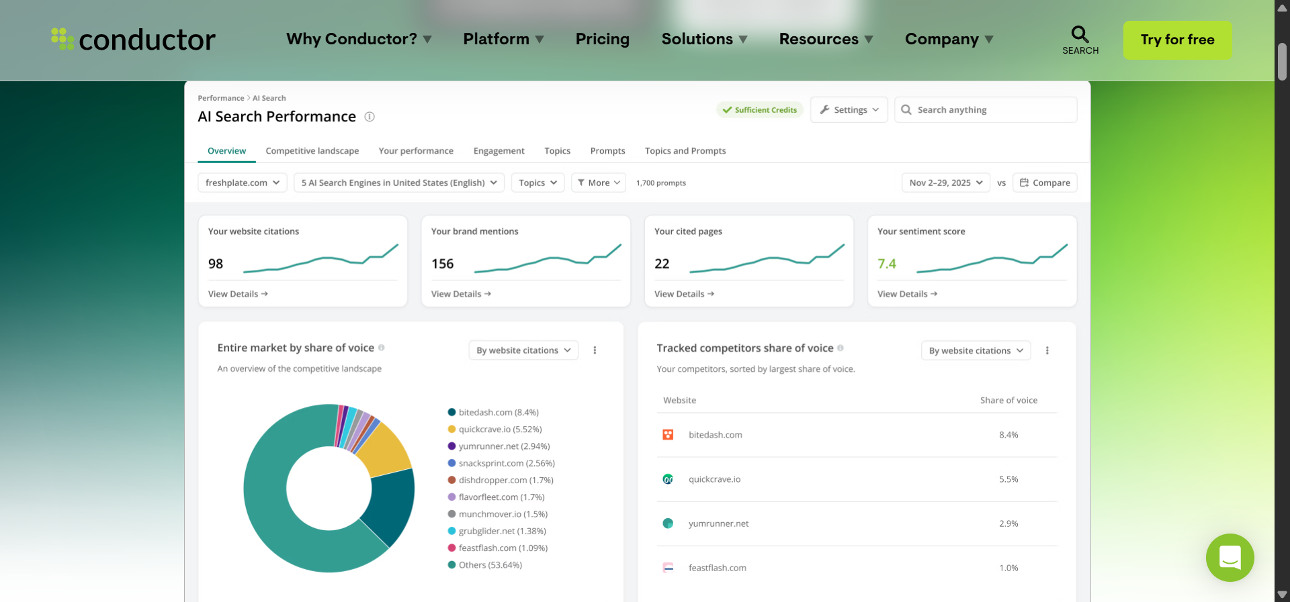
Task: Click dishdropper.com legend entry
Action: pyautogui.click(x=501, y=480)
